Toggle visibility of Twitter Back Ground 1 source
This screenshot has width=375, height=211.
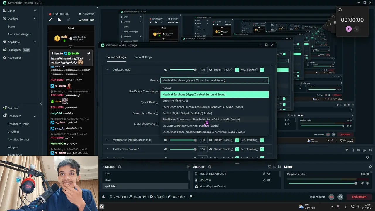point(269,174)
